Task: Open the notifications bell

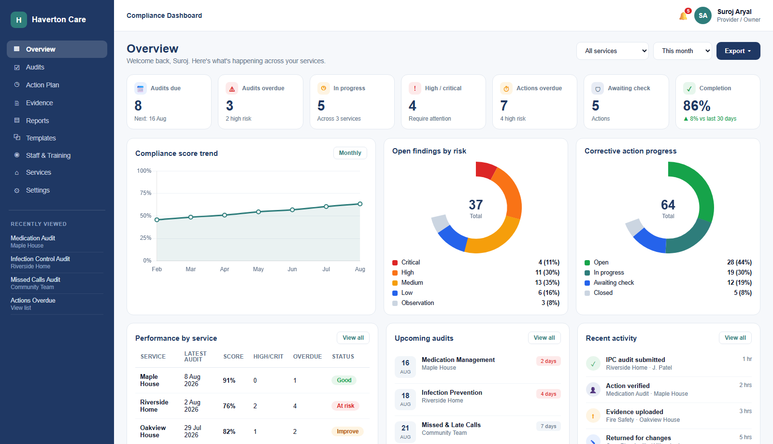Action: [683, 16]
